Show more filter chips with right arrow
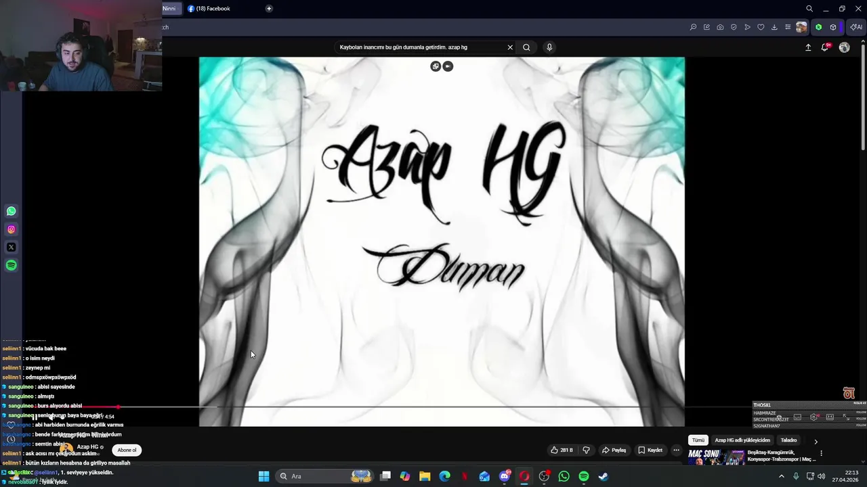 click(x=816, y=442)
